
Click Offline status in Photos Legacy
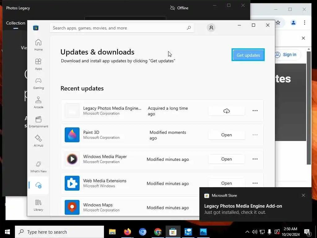point(179,8)
